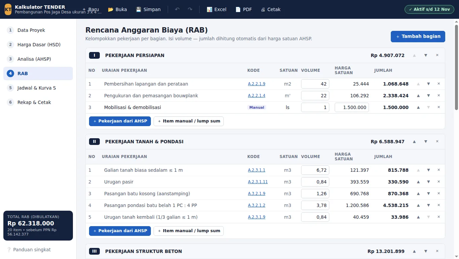Viewport: 459px width, 259px height.
Task: Create a new project with Baru
Action: (x=91, y=9)
